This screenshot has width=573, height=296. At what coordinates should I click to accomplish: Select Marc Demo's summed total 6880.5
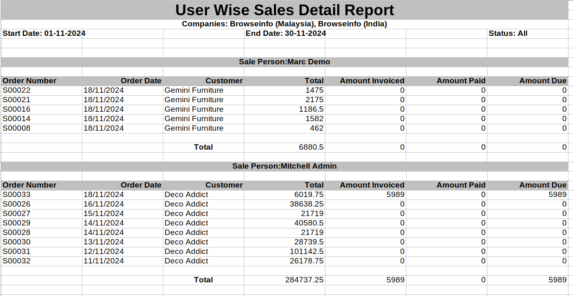(x=311, y=147)
